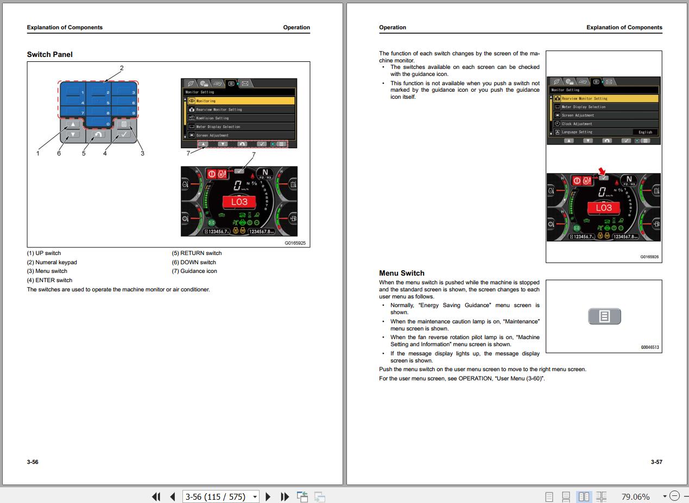Switch to single page layout

click(x=549, y=496)
